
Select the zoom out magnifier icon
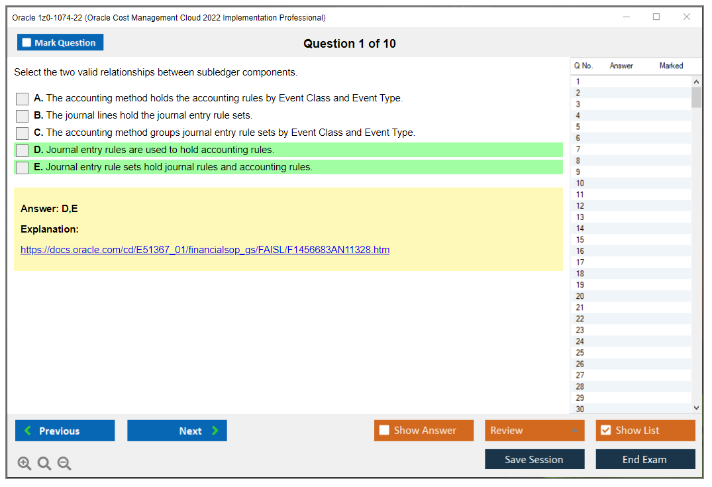click(x=64, y=463)
